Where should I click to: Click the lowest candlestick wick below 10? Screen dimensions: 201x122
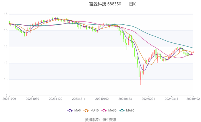140,83
